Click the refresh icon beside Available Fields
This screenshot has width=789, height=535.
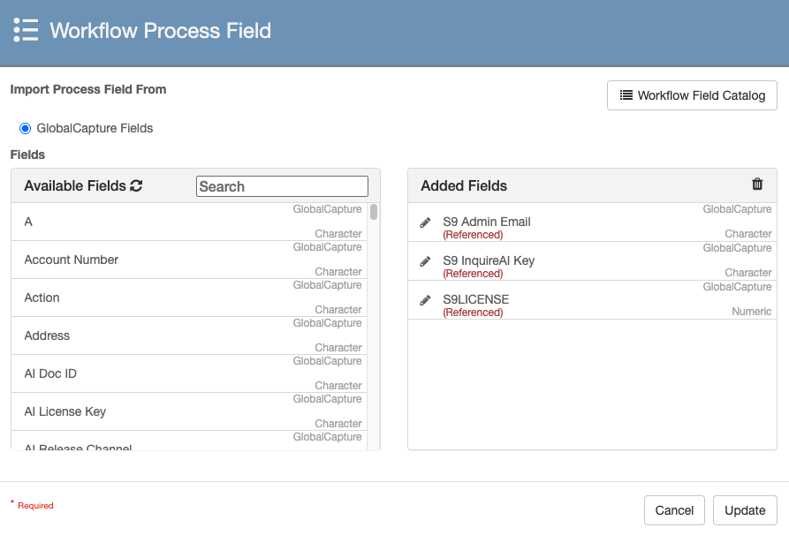(136, 185)
